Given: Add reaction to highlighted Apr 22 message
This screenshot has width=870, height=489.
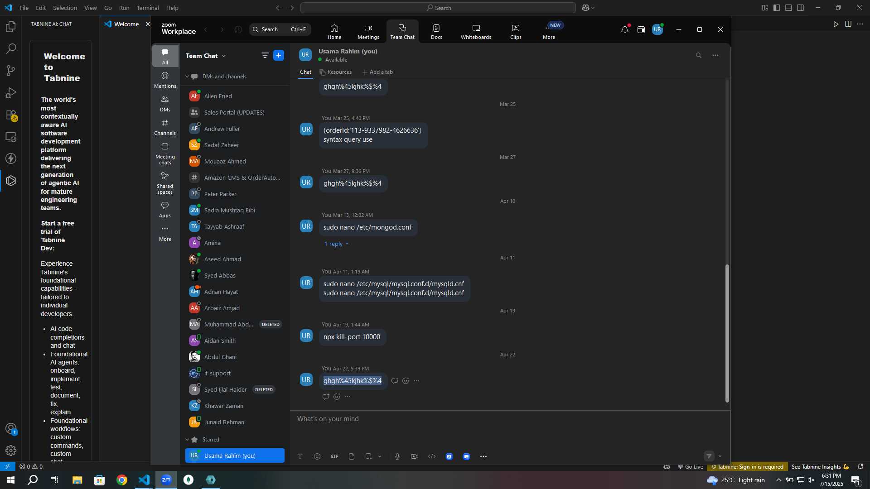Looking at the screenshot, I should pos(406,381).
